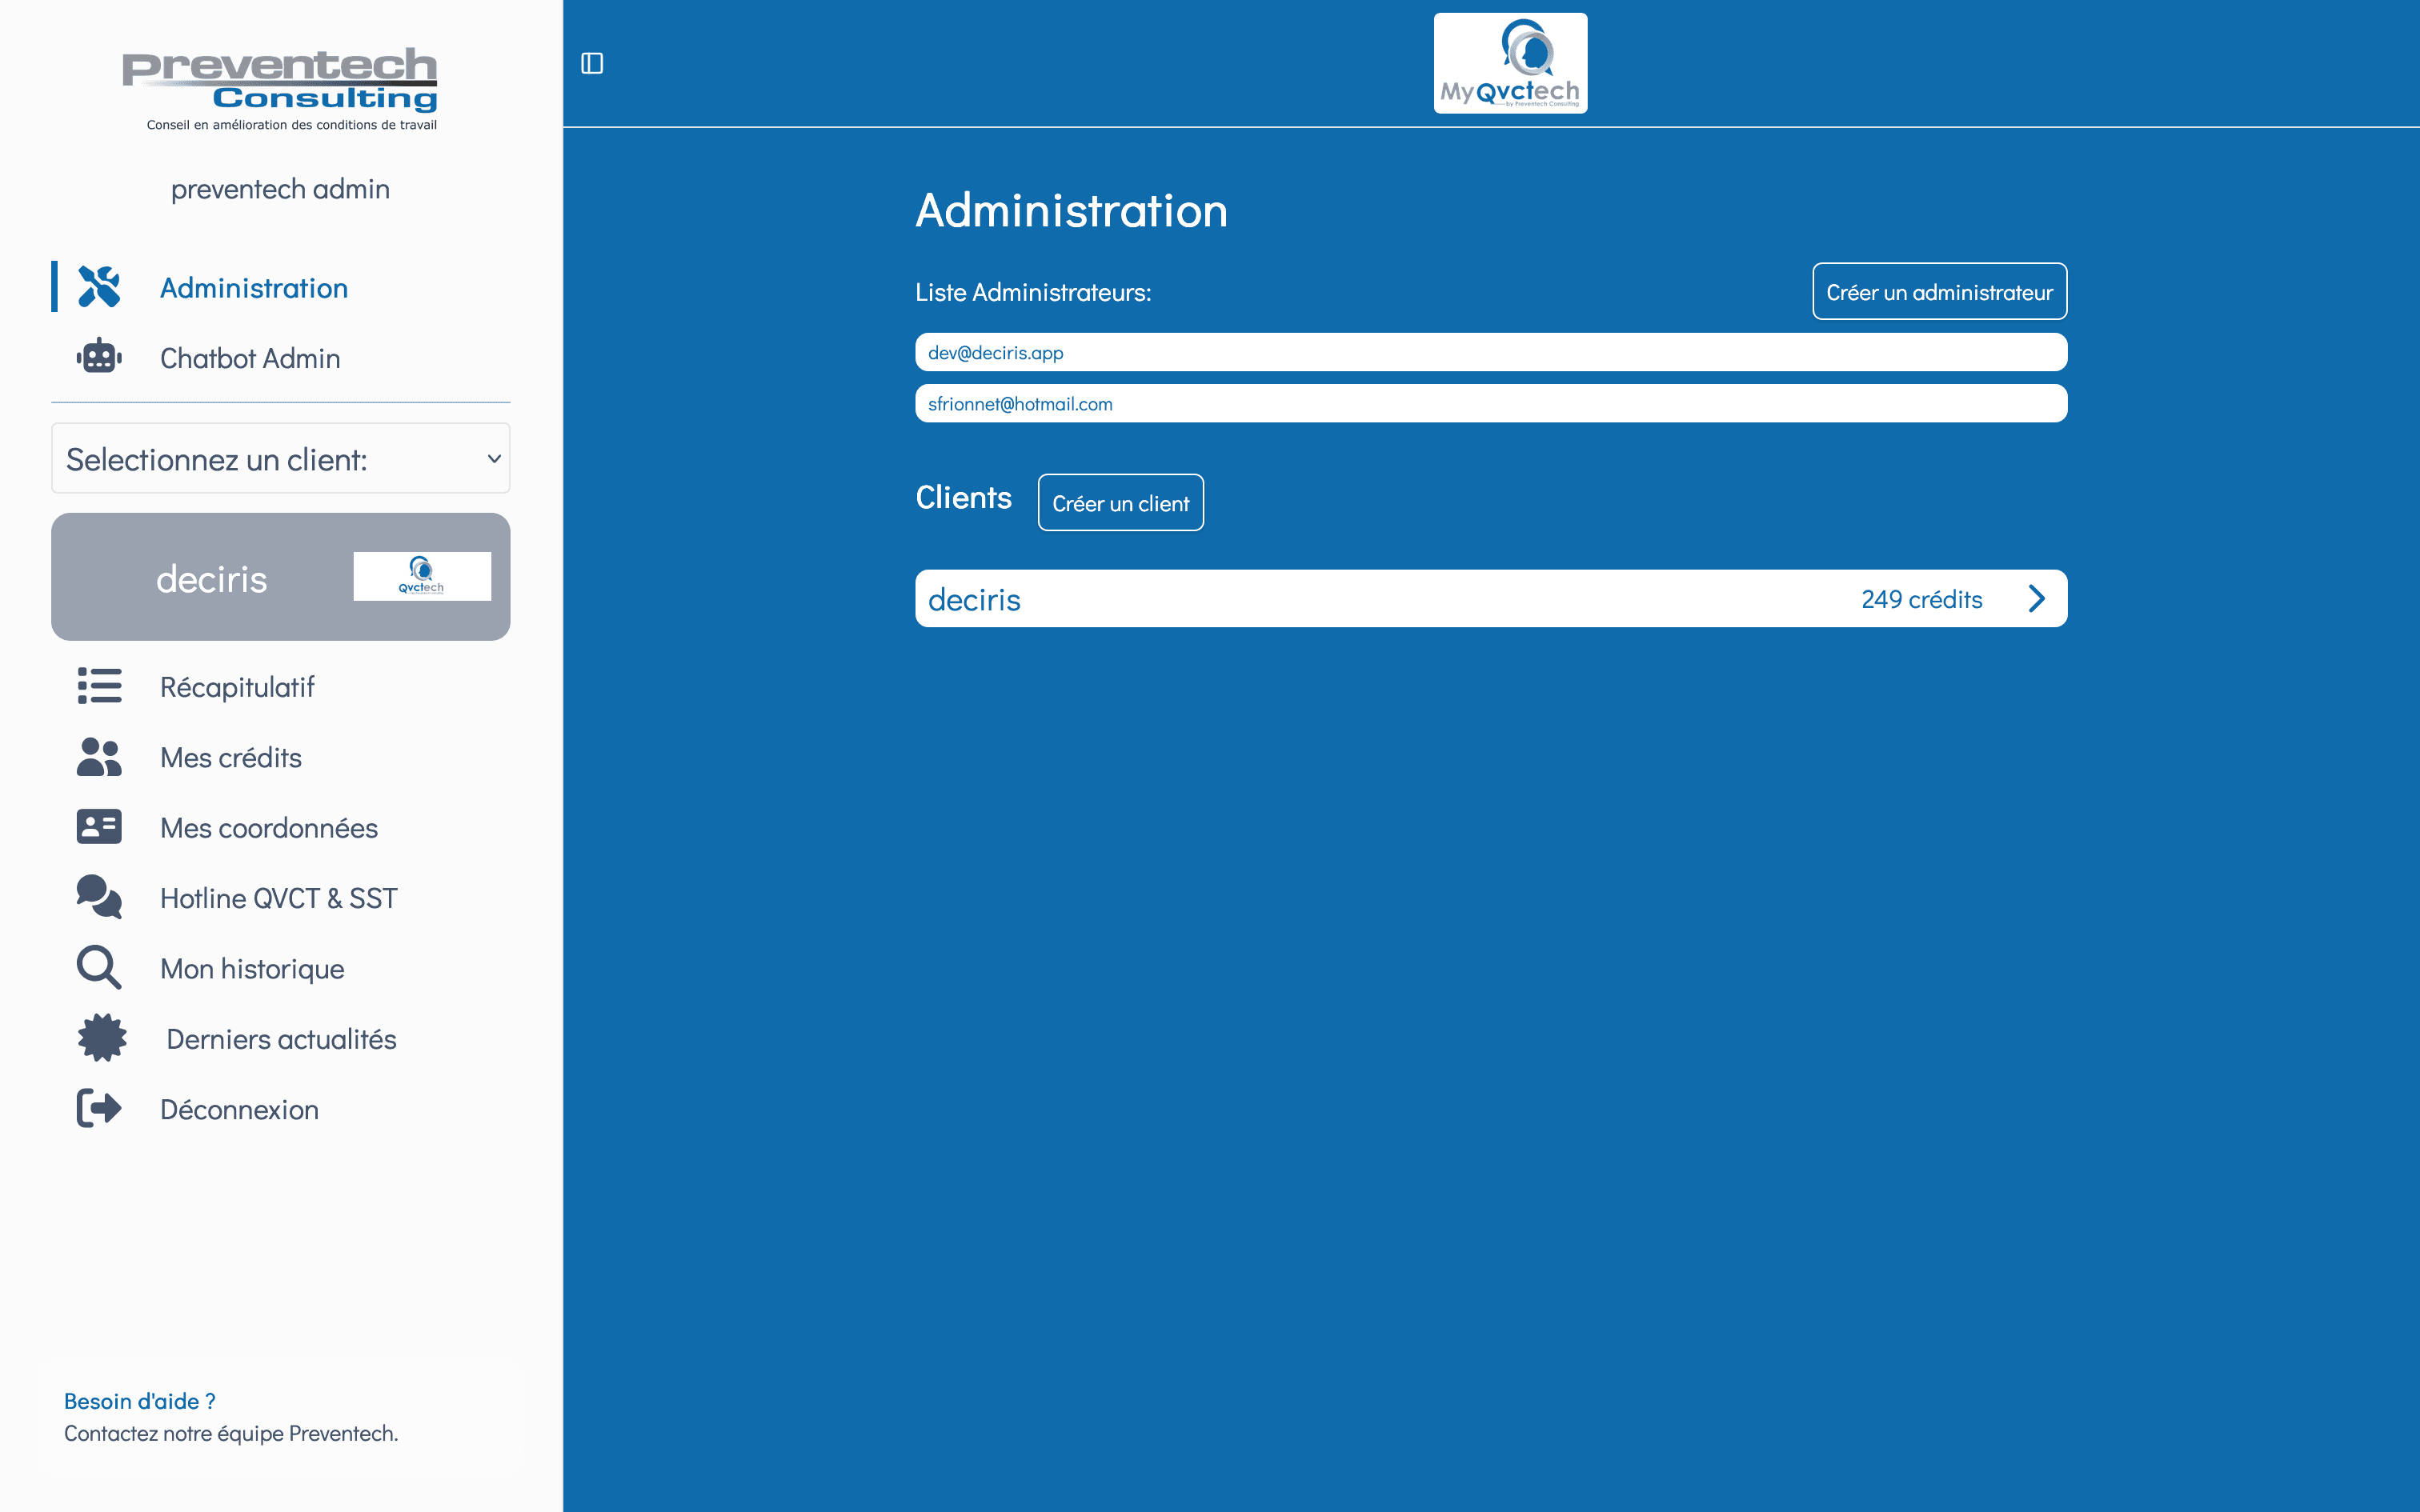Click the Mon historique magnifier icon
This screenshot has width=2420, height=1512.
(x=99, y=967)
